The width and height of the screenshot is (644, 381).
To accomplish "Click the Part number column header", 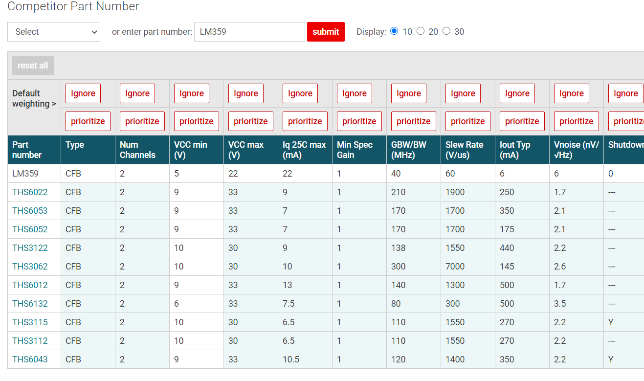I will 34,150.
